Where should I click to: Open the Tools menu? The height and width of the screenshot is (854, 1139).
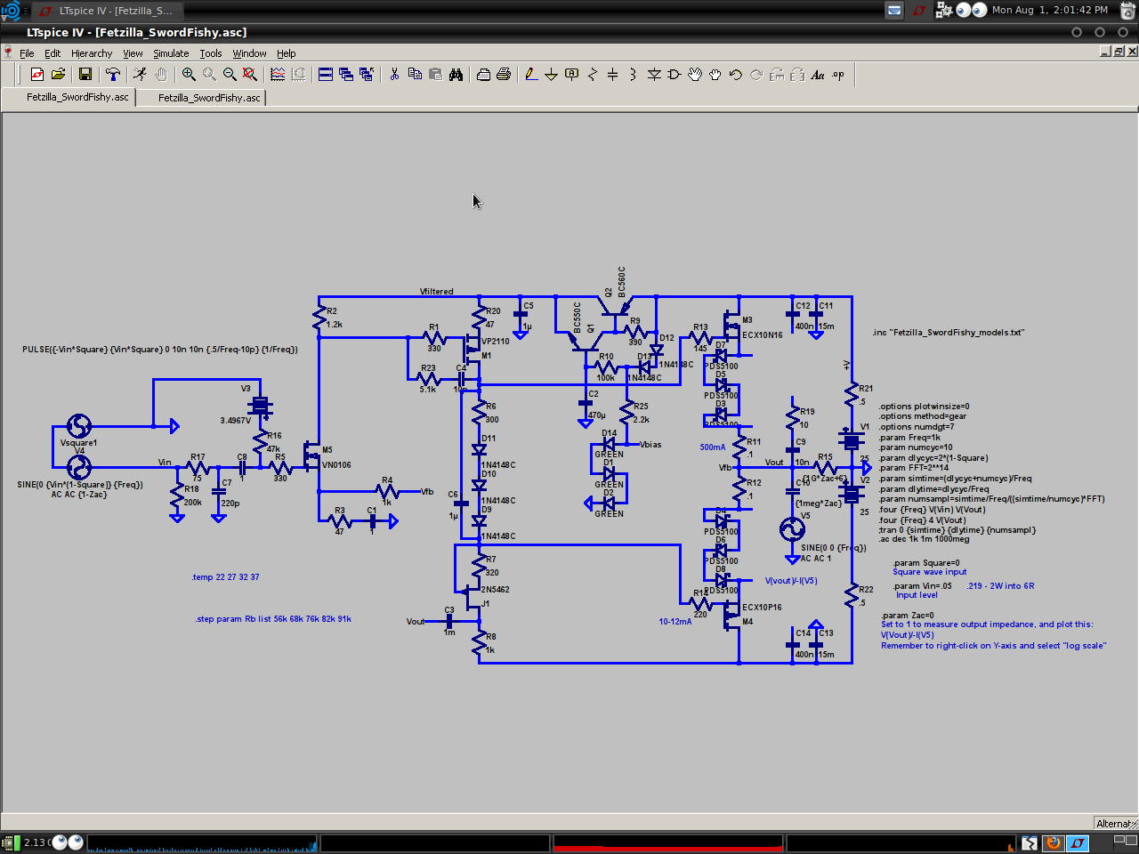[x=211, y=53]
